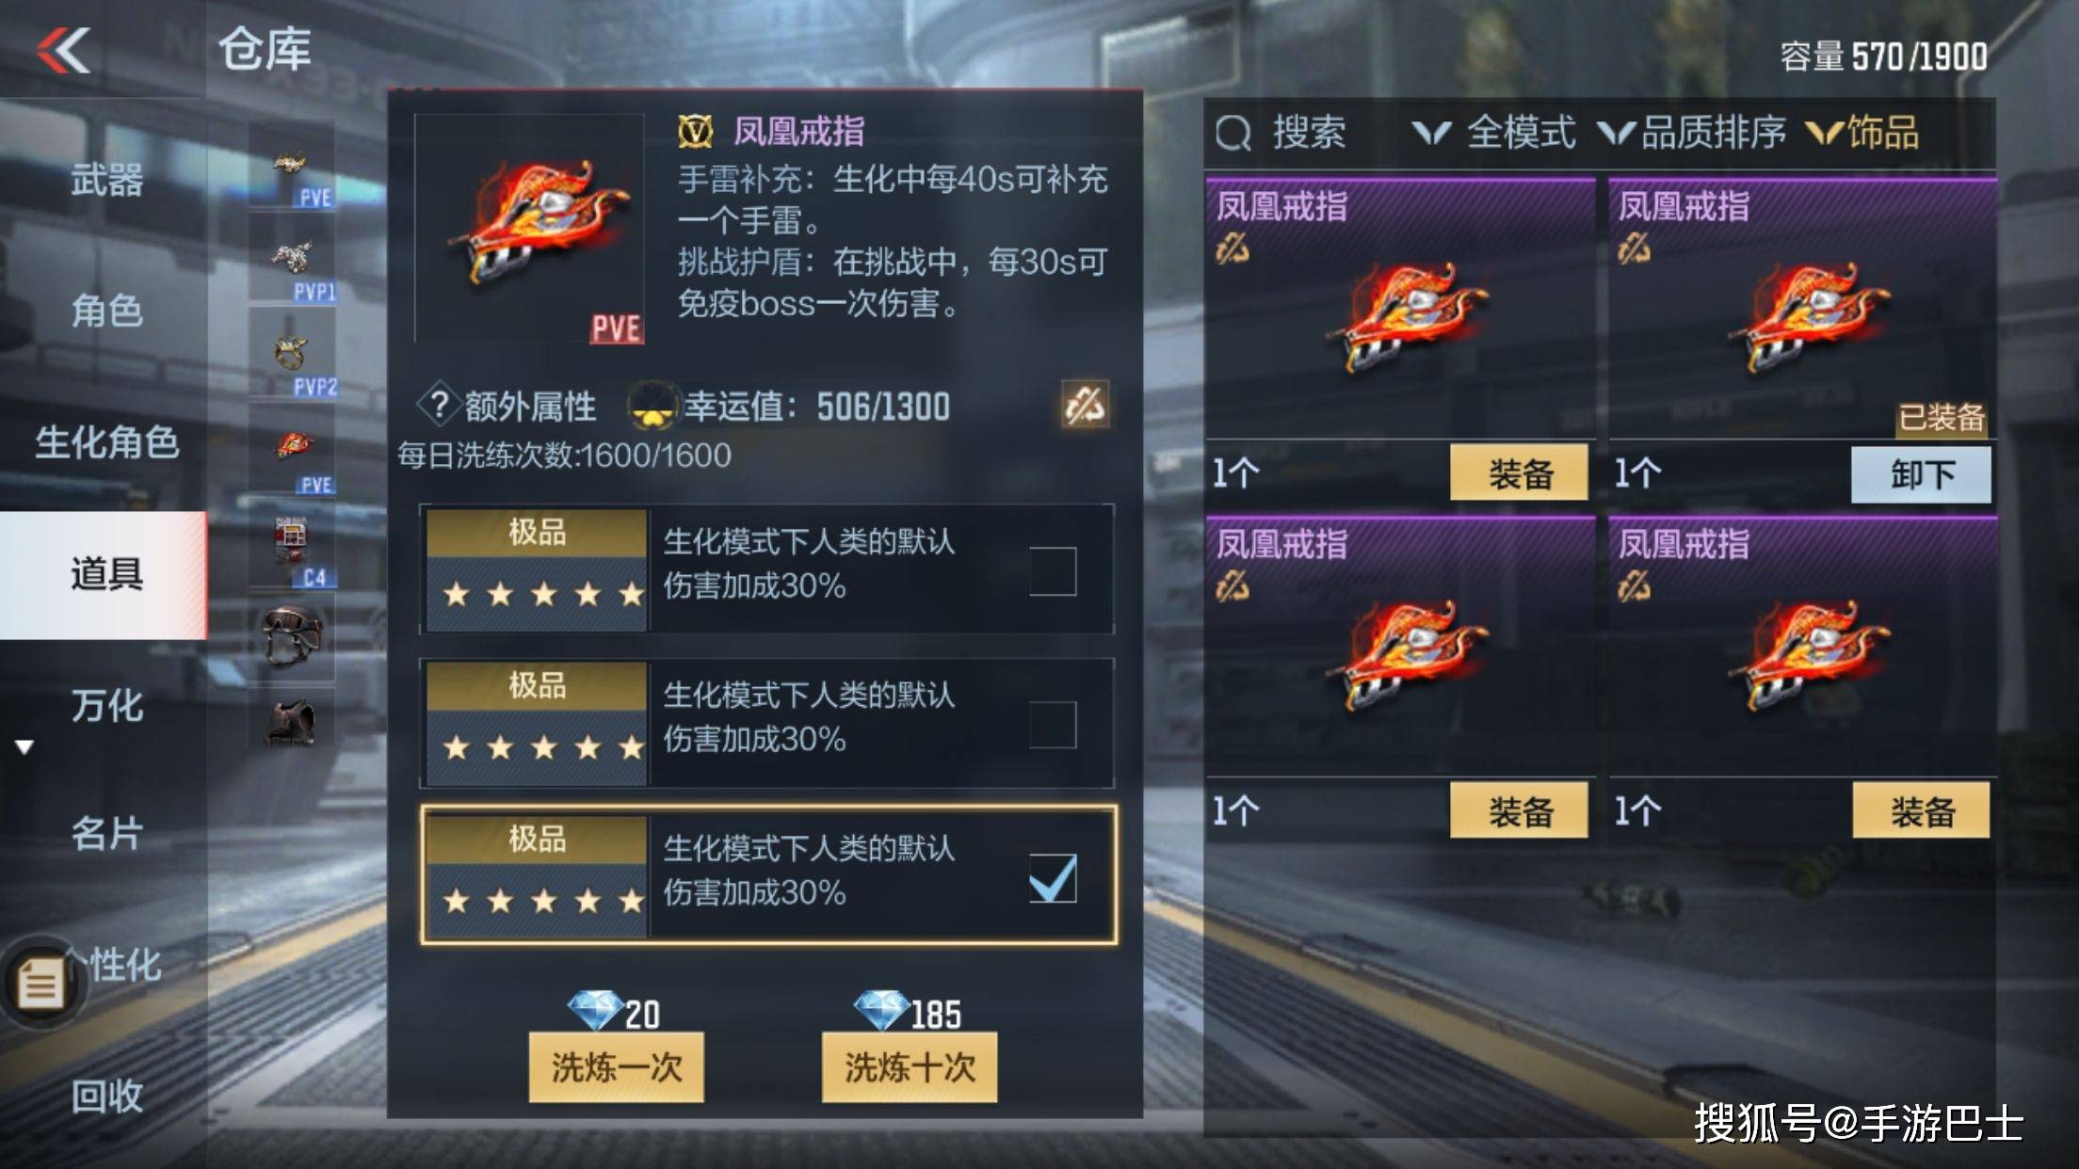Switch to the 武器 tab
Viewport: 2079px width, 1169px height.
[106, 179]
